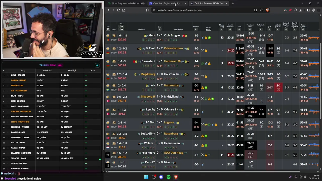Sort by Teh.Atak 2.D column
Viewport: 322px width, 181px height.
click(x=261, y=29)
